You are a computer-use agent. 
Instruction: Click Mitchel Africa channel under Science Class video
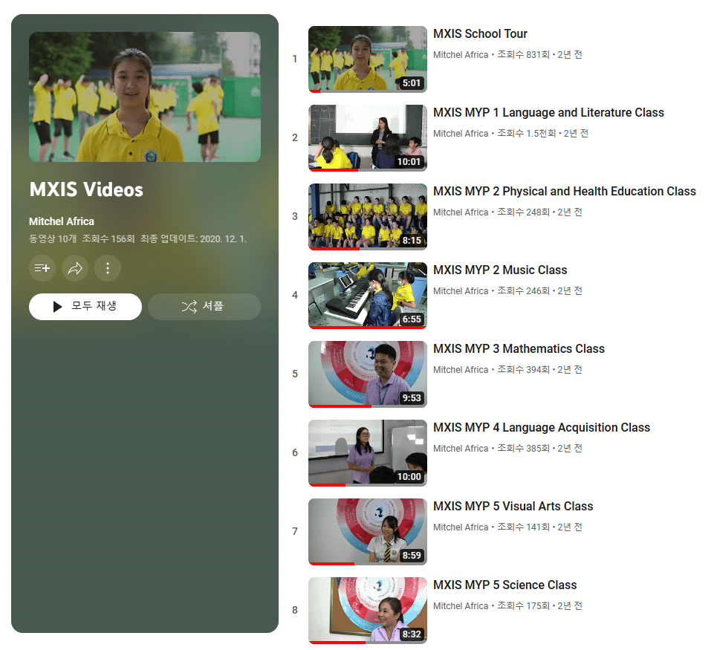tap(461, 606)
